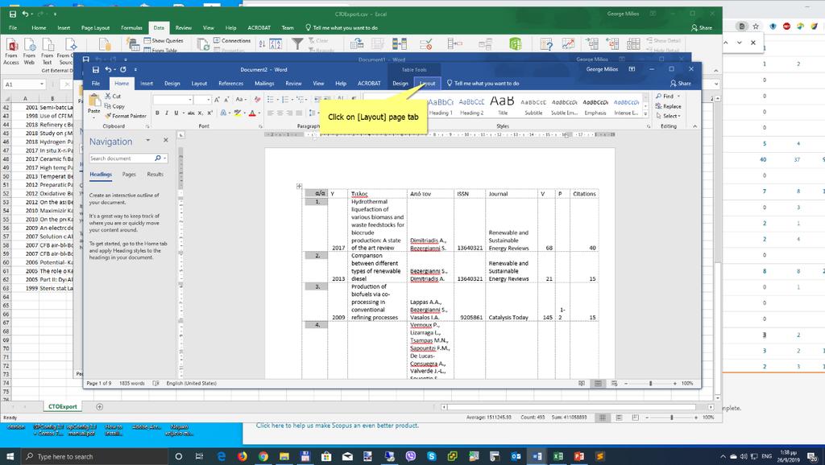Viewport: 825px width, 465px height.
Task: Click the bullets list icon
Action: [x=271, y=99]
